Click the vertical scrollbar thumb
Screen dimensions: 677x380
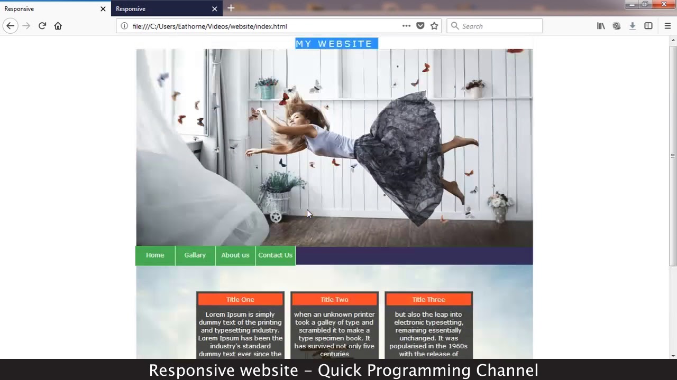click(673, 156)
